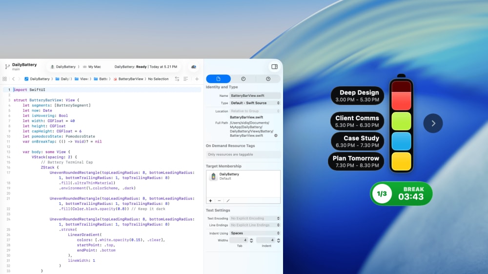Go forward with the right chevron
The height and width of the screenshot is (274, 488).
tap(19, 79)
